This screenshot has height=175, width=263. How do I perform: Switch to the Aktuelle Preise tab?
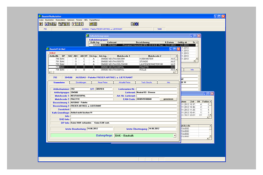(x=124, y=82)
